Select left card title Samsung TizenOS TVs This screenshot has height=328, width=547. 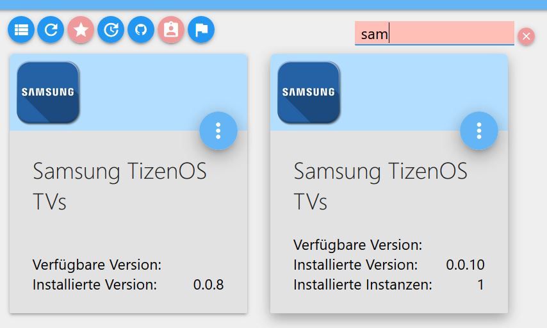120,186
